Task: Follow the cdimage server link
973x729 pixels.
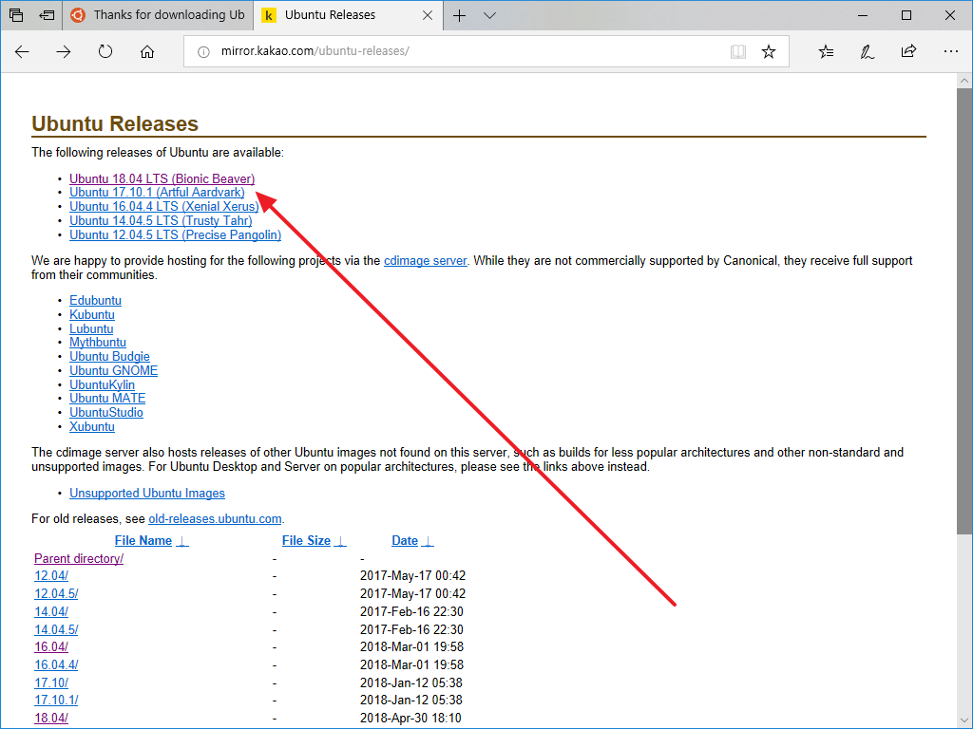Action: pyautogui.click(x=425, y=261)
